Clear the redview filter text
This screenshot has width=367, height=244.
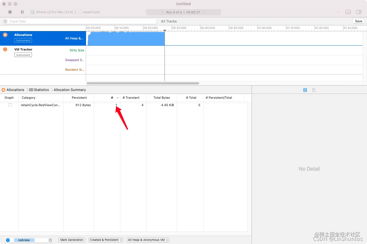pyautogui.click(x=51, y=240)
